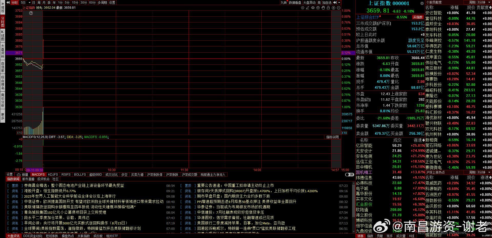The height and width of the screenshot is (238, 492).
Task: Click the 设置 button after 多周期
Action: [x=112, y=3]
